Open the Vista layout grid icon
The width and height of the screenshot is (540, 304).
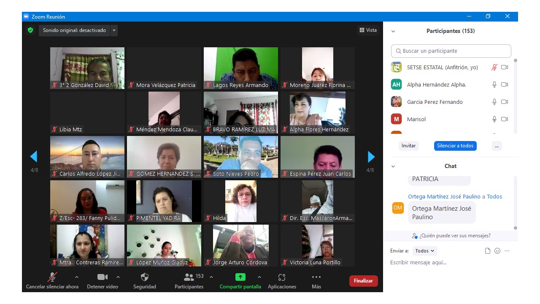362,30
